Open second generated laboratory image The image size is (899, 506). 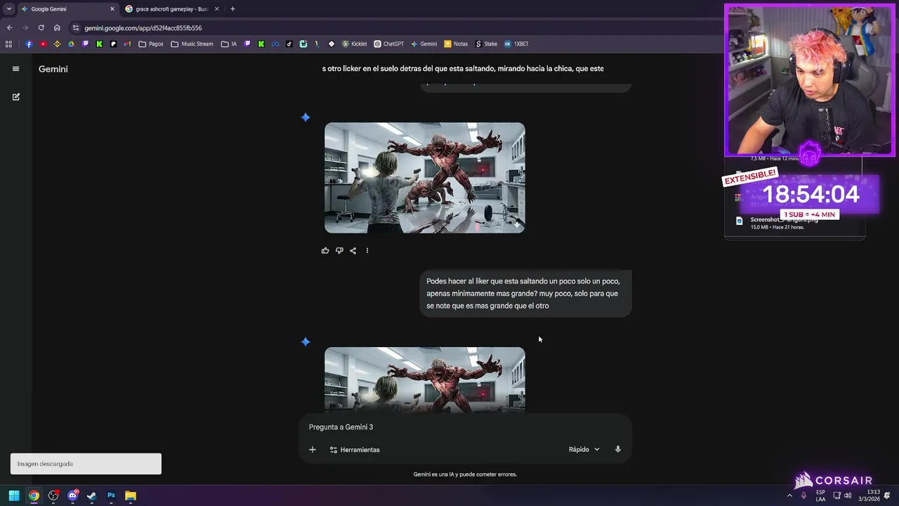pos(424,379)
